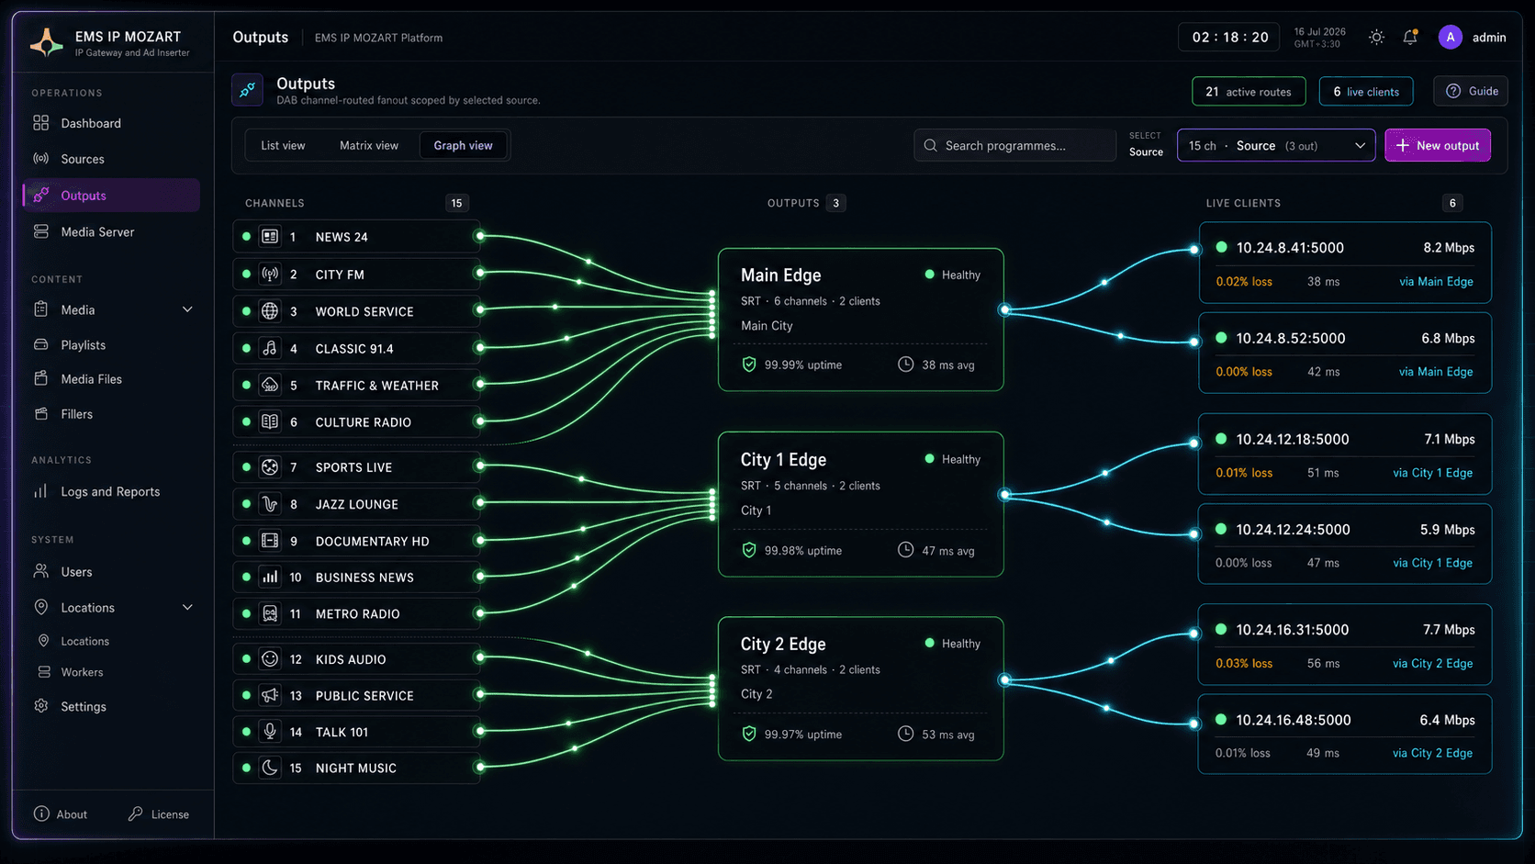Screen dimensions: 1535x864
Task: Click the New output button
Action: click(1438, 145)
